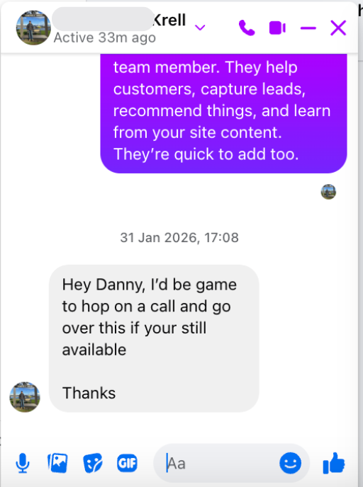Viewport: 363px width, 487px height.
Task: Click the 31 Jan 2026 timestamp
Action: [x=179, y=238]
